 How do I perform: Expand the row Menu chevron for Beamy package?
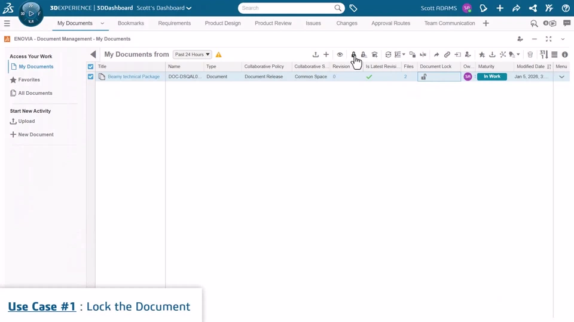(561, 77)
